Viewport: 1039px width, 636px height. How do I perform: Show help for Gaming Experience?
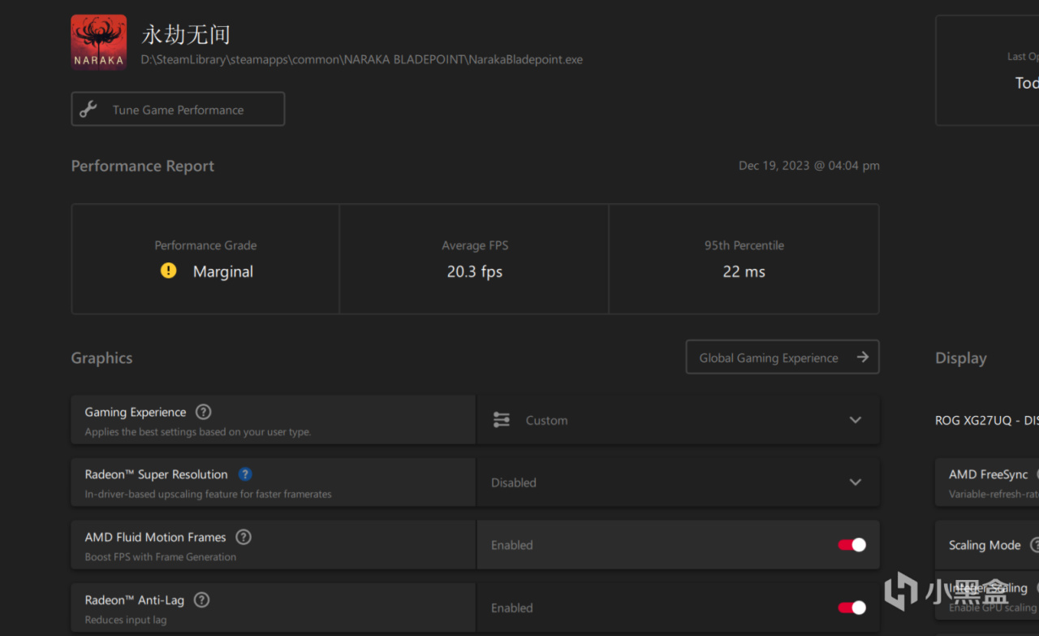coord(204,412)
